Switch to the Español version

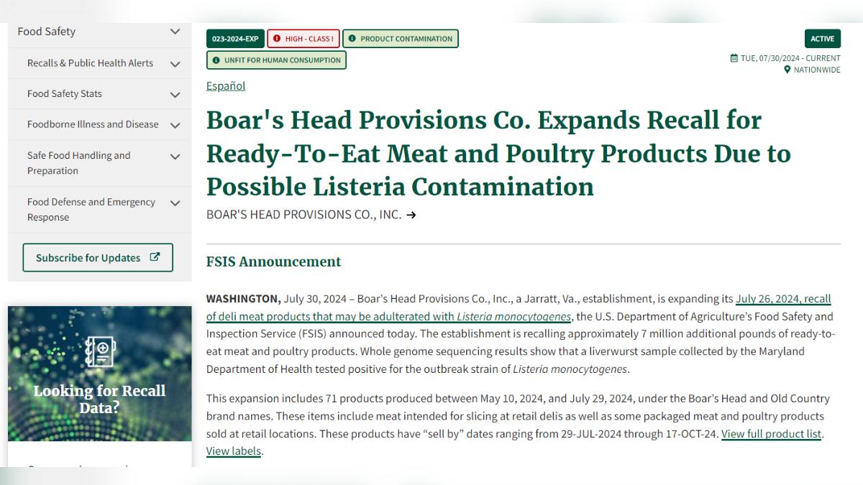[x=226, y=86]
